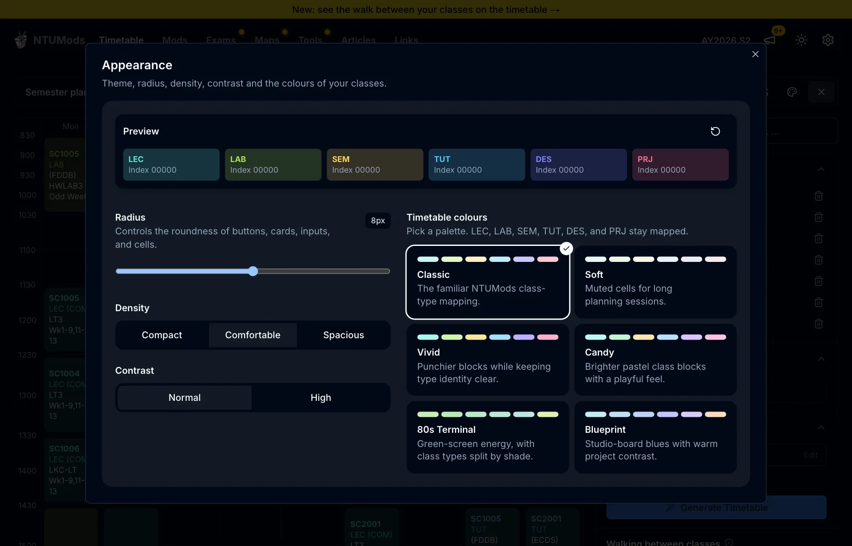Delete the sixth module with its trash icon
852x546 pixels.
819,302
